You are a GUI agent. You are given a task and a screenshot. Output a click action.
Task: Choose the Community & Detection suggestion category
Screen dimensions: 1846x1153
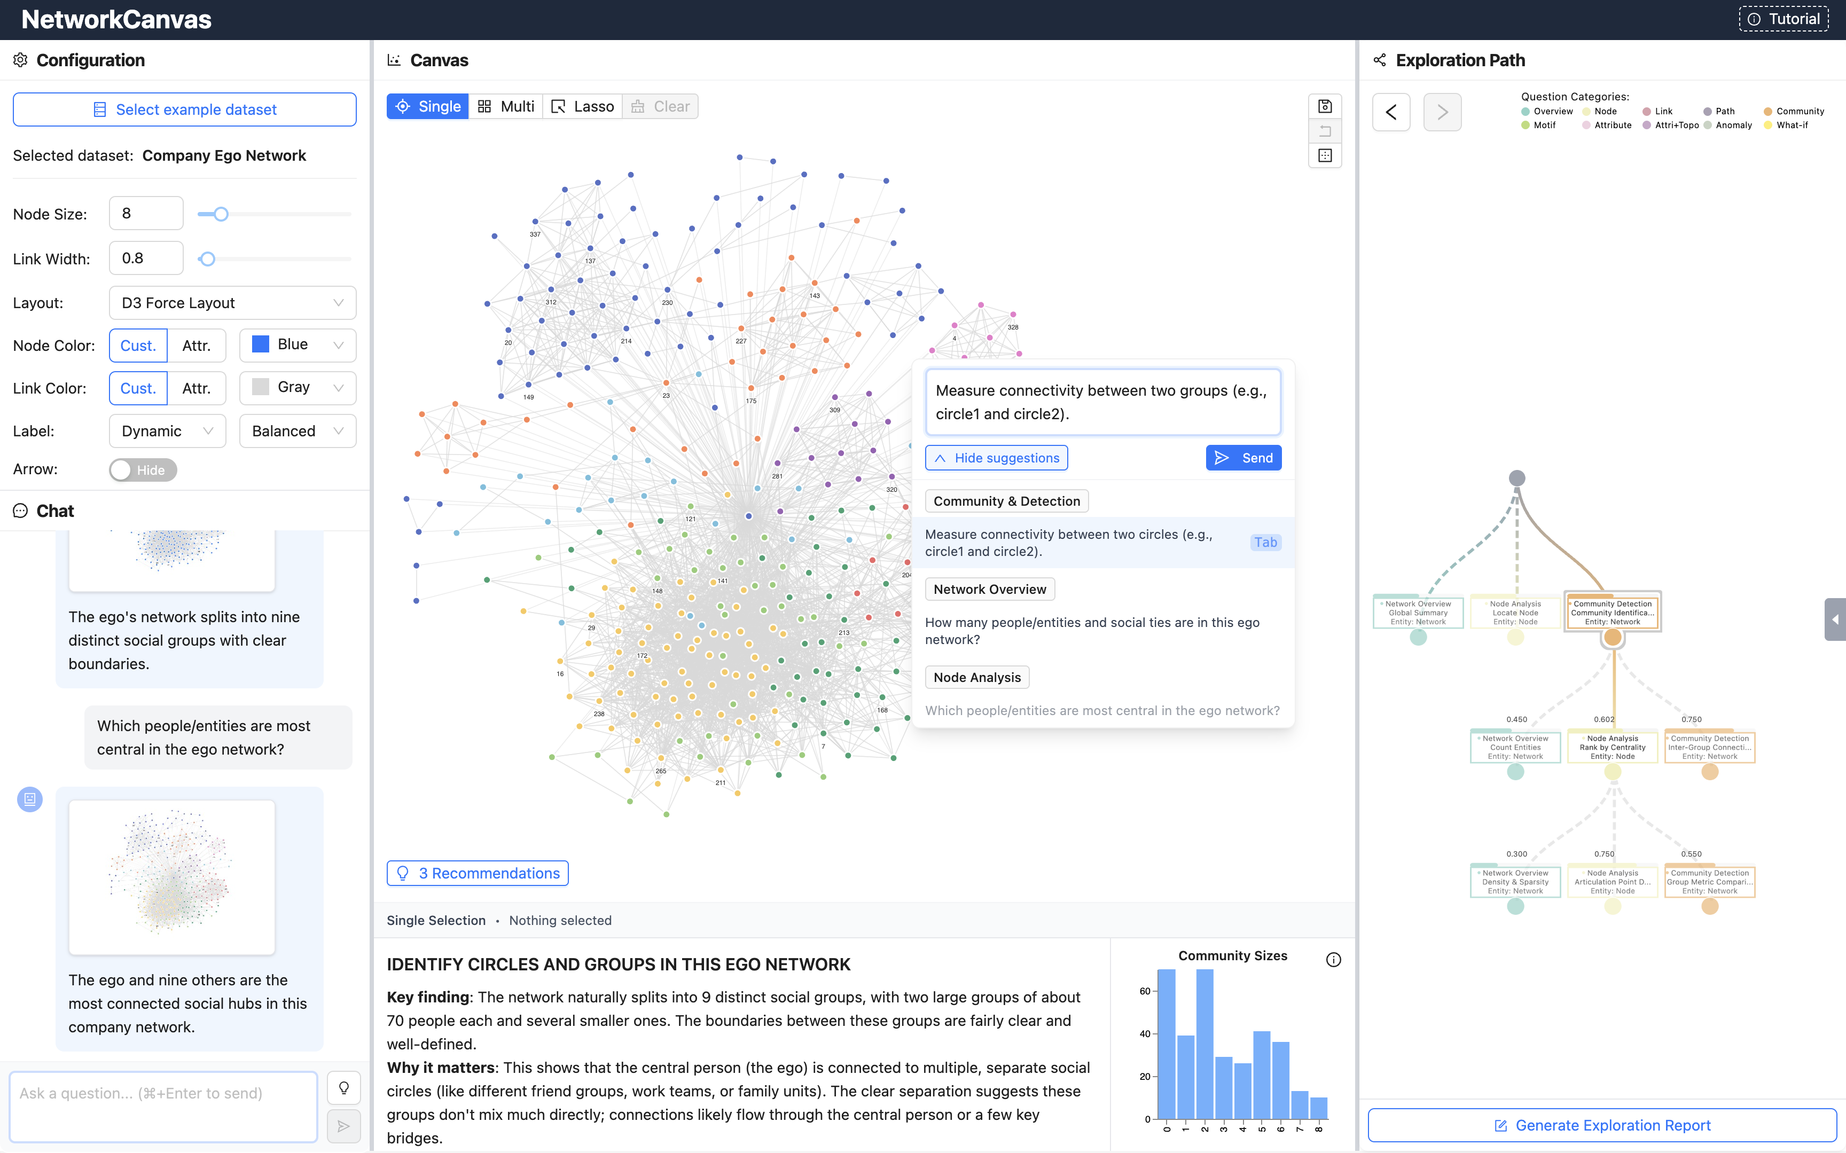pyautogui.click(x=1006, y=501)
